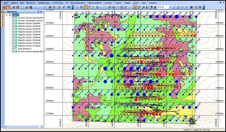Image resolution: width=226 pixels, height=132 pixels.
Task: Toggle MapInfo Section 15940mN checkbox
Action: coord(13,29)
